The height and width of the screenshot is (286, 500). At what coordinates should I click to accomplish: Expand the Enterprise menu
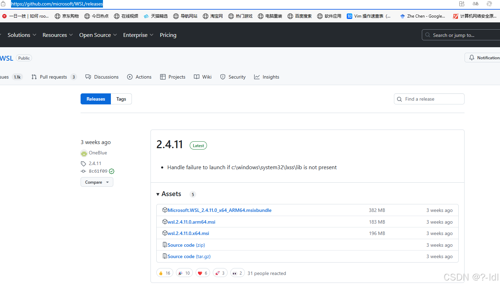tap(138, 35)
